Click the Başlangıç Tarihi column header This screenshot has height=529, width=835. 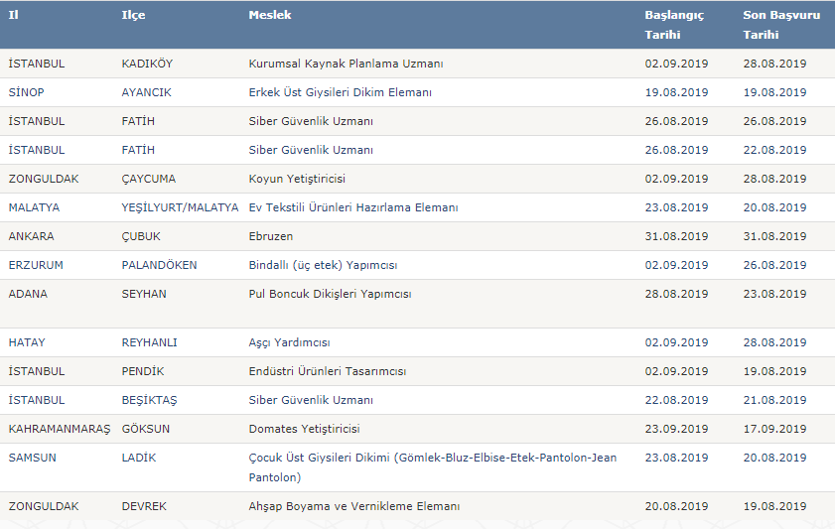pos(673,25)
